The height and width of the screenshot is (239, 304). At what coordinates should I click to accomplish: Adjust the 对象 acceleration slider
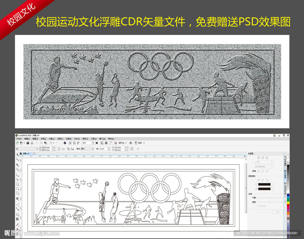270,197
